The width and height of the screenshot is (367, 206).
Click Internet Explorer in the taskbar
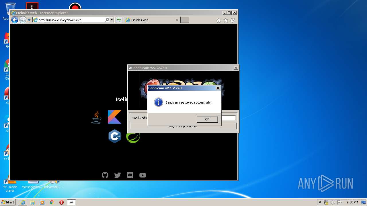click(23, 202)
